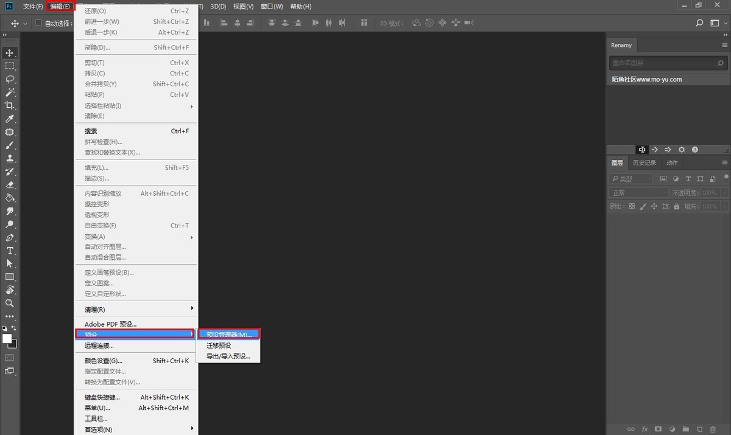Select the Clone Stamp tool
The width and height of the screenshot is (731, 435).
(10, 159)
